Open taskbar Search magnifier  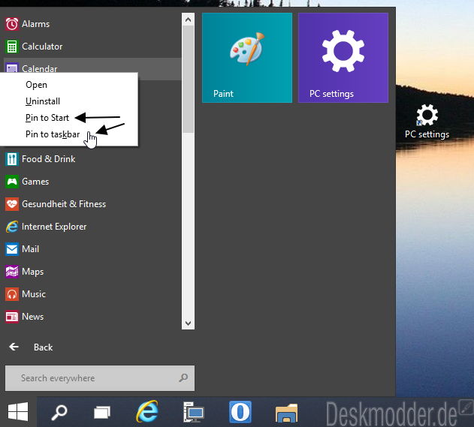[x=59, y=412]
